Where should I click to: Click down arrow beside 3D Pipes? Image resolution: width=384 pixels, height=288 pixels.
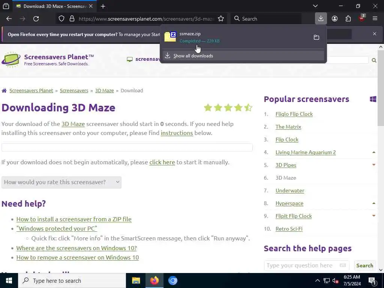click(374, 165)
